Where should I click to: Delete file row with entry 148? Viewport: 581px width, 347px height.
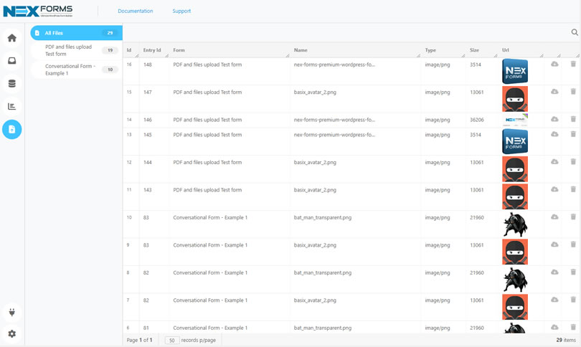point(573,64)
